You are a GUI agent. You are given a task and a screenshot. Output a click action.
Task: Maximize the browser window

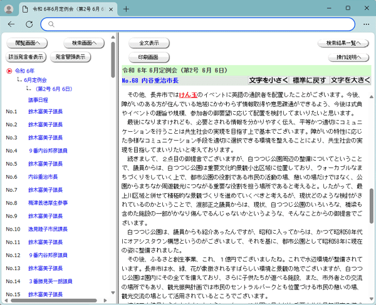pyautogui.click(x=348, y=8)
